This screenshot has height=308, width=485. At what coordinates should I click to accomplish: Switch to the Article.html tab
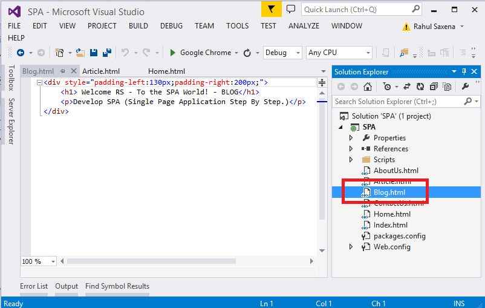click(x=100, y=71)
